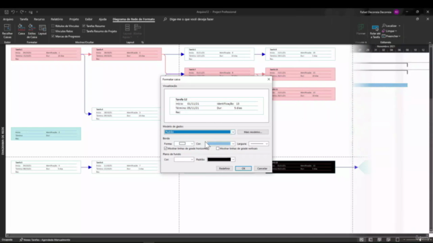This screenshot has width=433, height=243.
Task: Open the Caixa format tool
Action: click(x=22, y=30)
